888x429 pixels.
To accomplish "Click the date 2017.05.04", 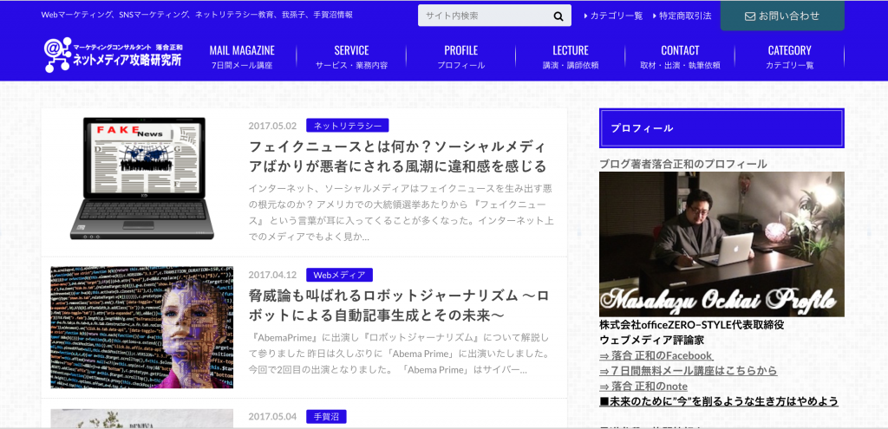I will 272,417.
